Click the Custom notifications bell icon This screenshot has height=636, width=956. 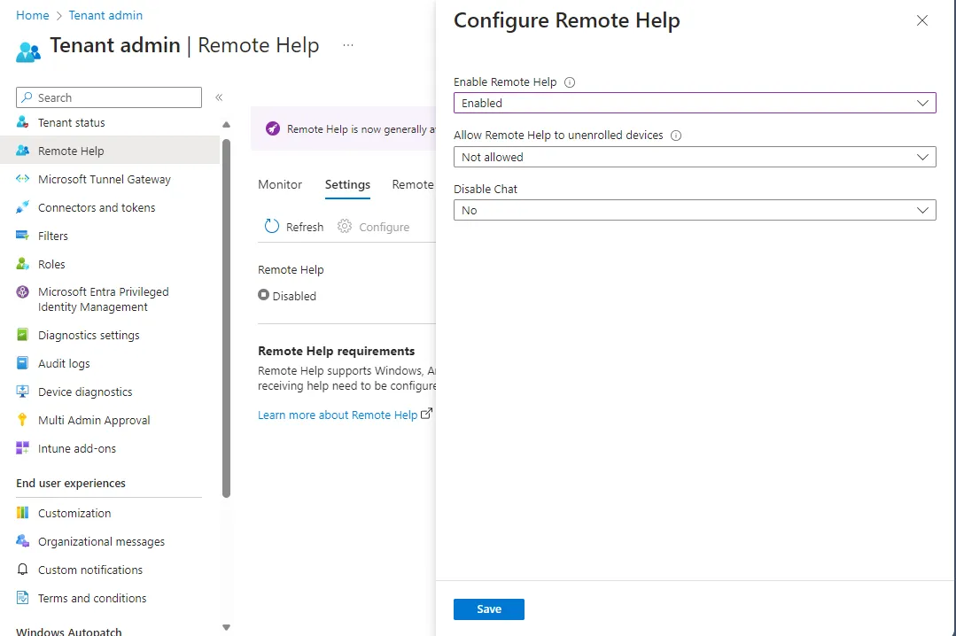(23, 570)
